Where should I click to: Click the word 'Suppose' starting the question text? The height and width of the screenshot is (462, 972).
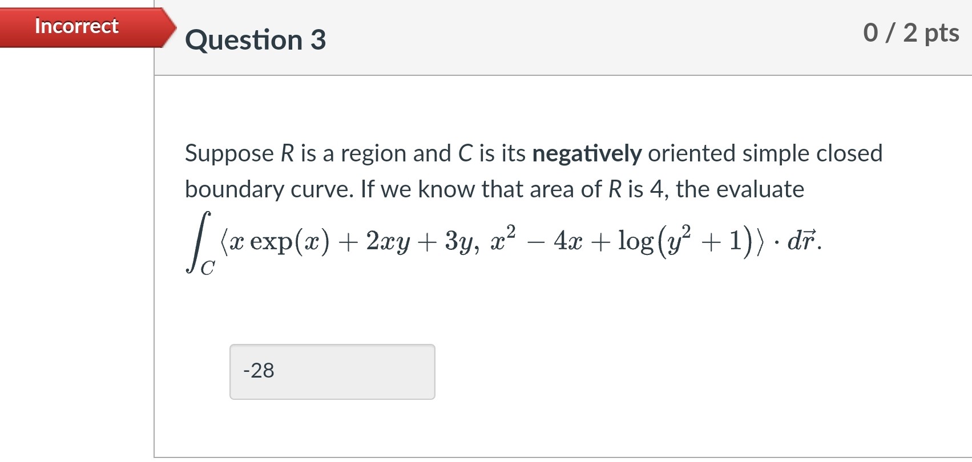[227, 153]
